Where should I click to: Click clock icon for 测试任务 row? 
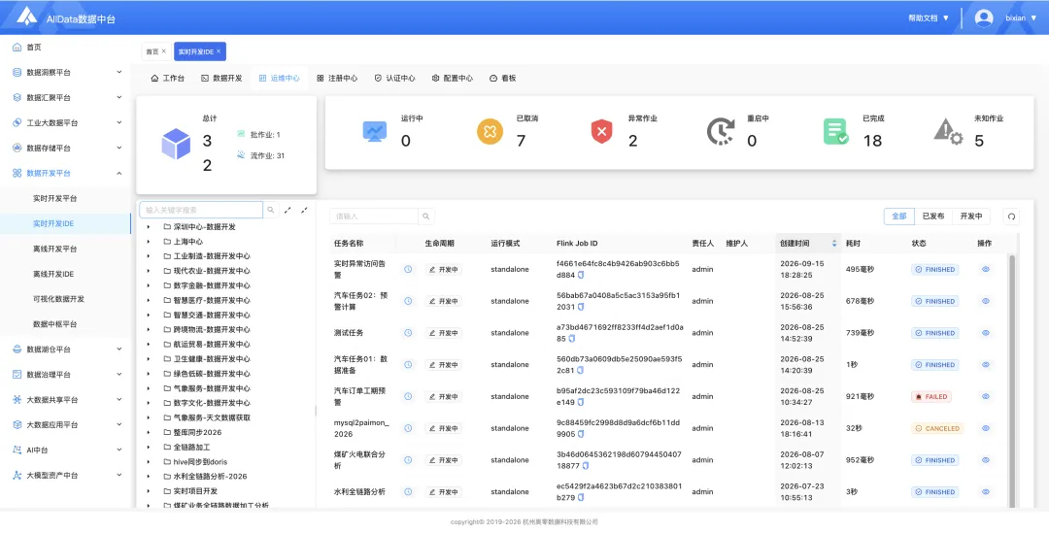408,332
